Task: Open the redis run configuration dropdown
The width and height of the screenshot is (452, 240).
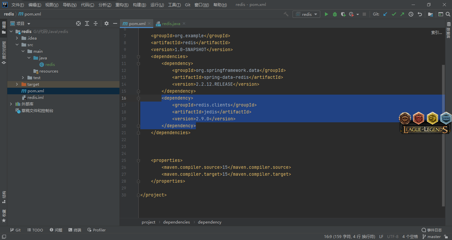Action: point(306,14)
